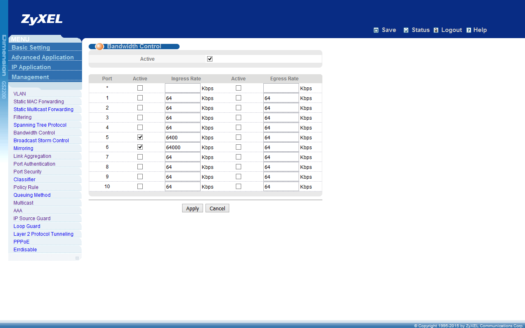Enable egress Active checkbox for port 3
The width and height of the screenshot is (525, 328).
coord(238,118)
